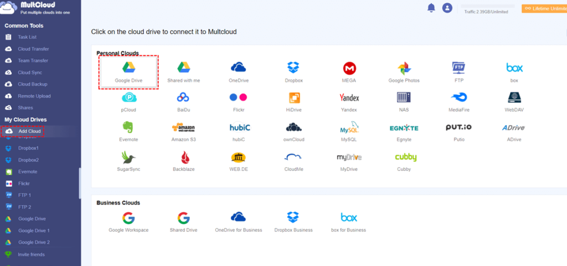567x266 pixels.
Task: Choose box for Business
Action: 349,222
